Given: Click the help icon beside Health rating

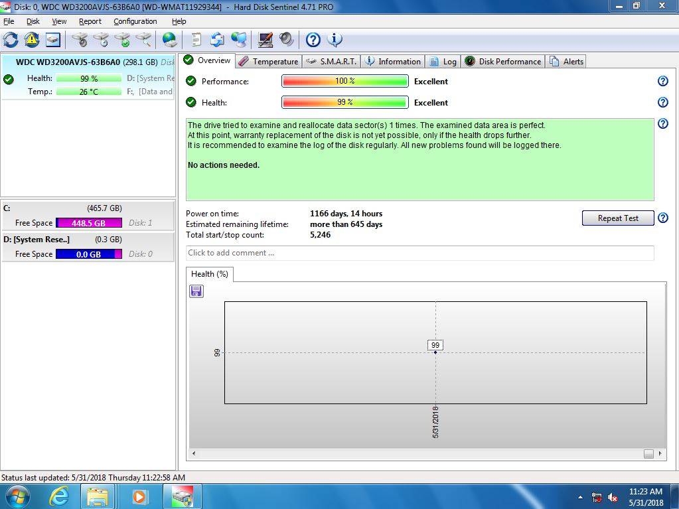Looking at the screenshot, I should click(x=662, y=102).
